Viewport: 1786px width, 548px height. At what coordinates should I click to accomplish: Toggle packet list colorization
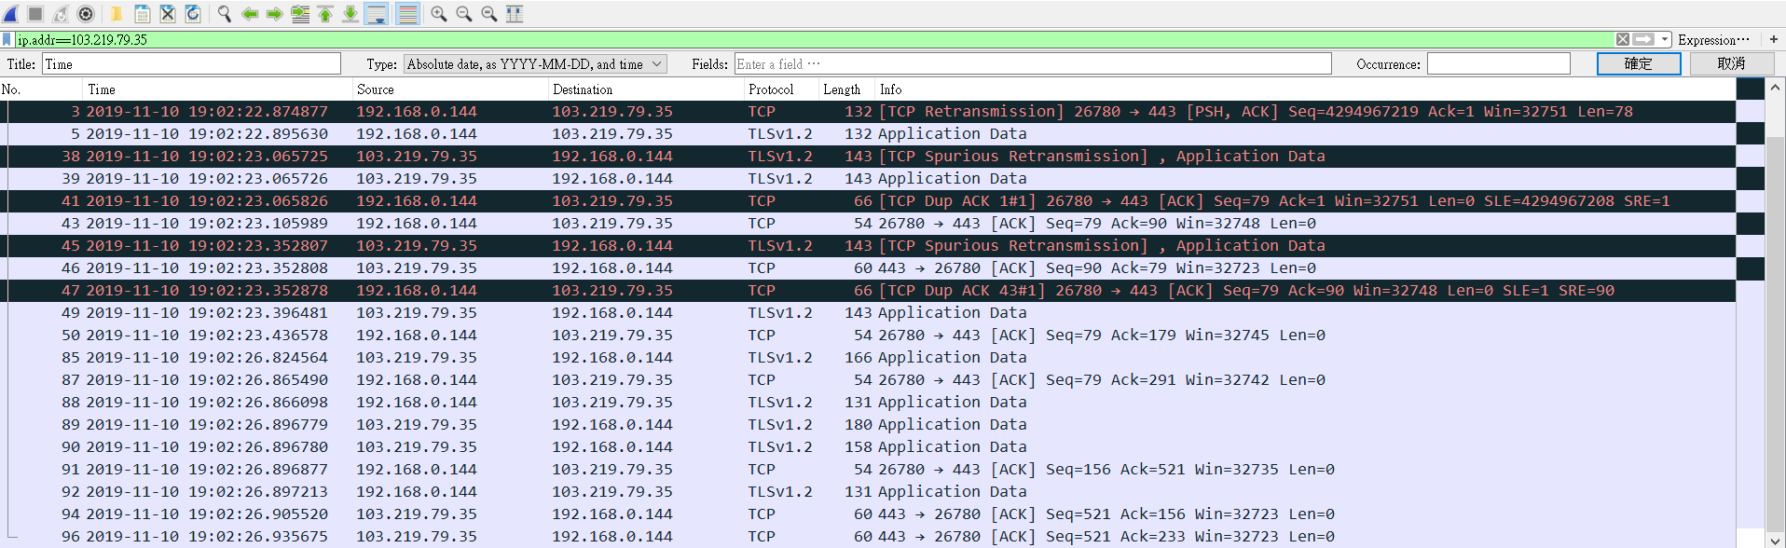coord(407,14)
